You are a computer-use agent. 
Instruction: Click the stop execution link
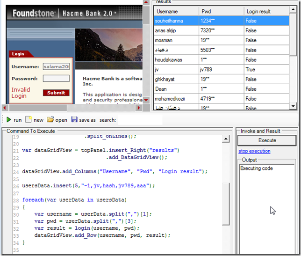[254, 151]
